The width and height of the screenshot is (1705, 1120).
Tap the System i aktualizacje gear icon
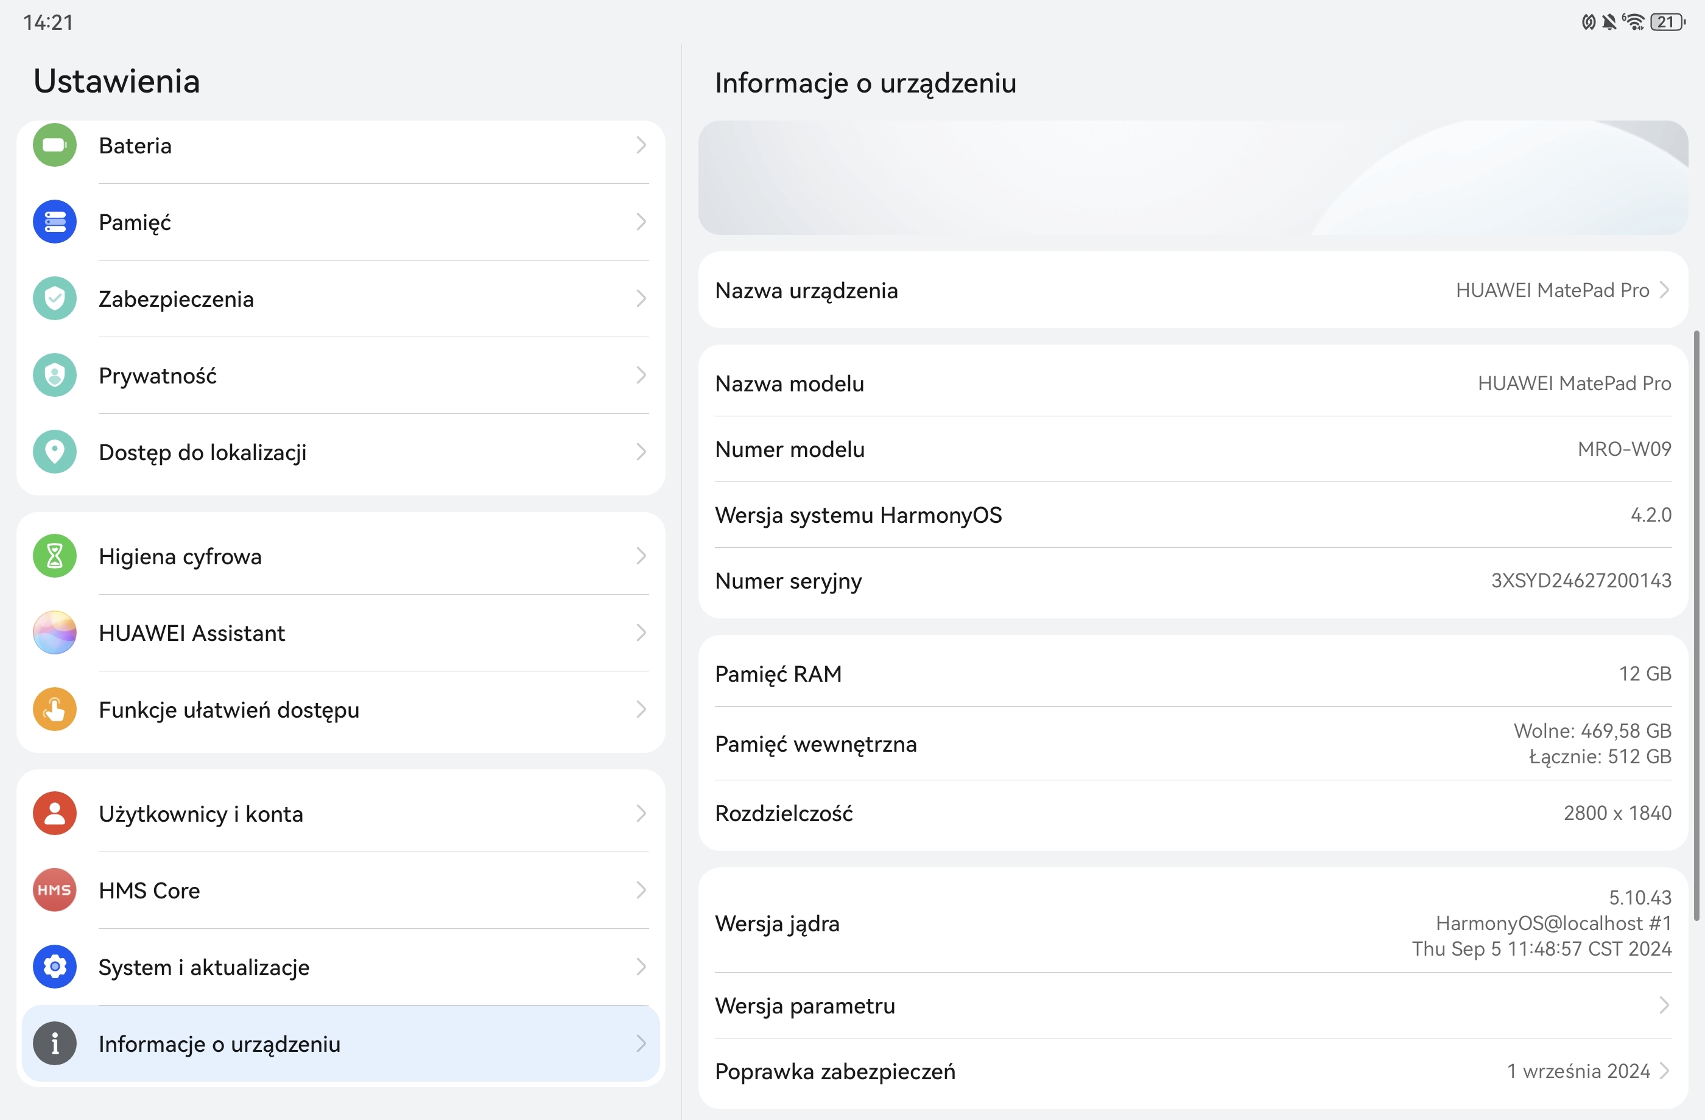pos(54,967)
